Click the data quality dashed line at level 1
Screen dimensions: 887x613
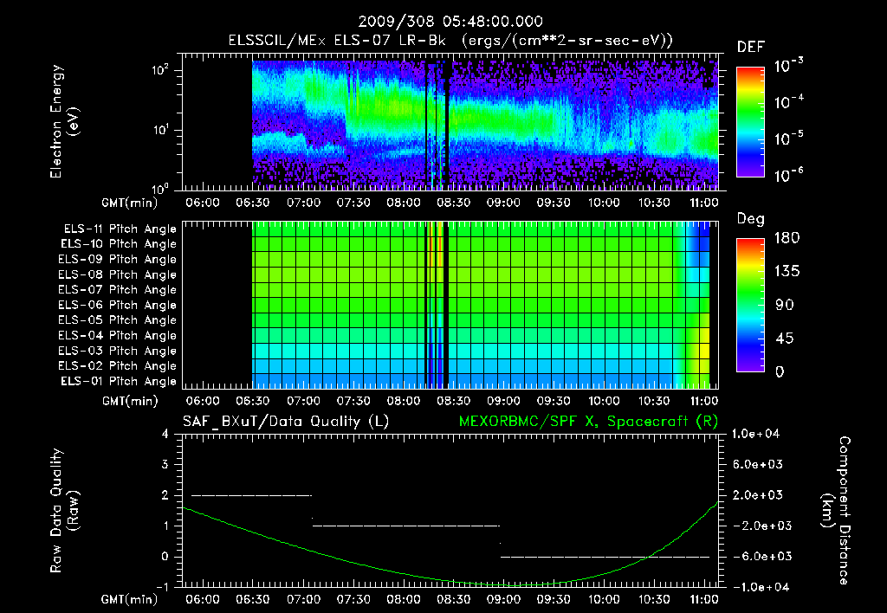(x=406, y=526)
